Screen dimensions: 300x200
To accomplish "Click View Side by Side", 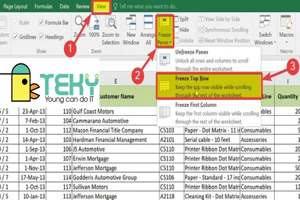I will pyautogui.click(x=219, y=19).
